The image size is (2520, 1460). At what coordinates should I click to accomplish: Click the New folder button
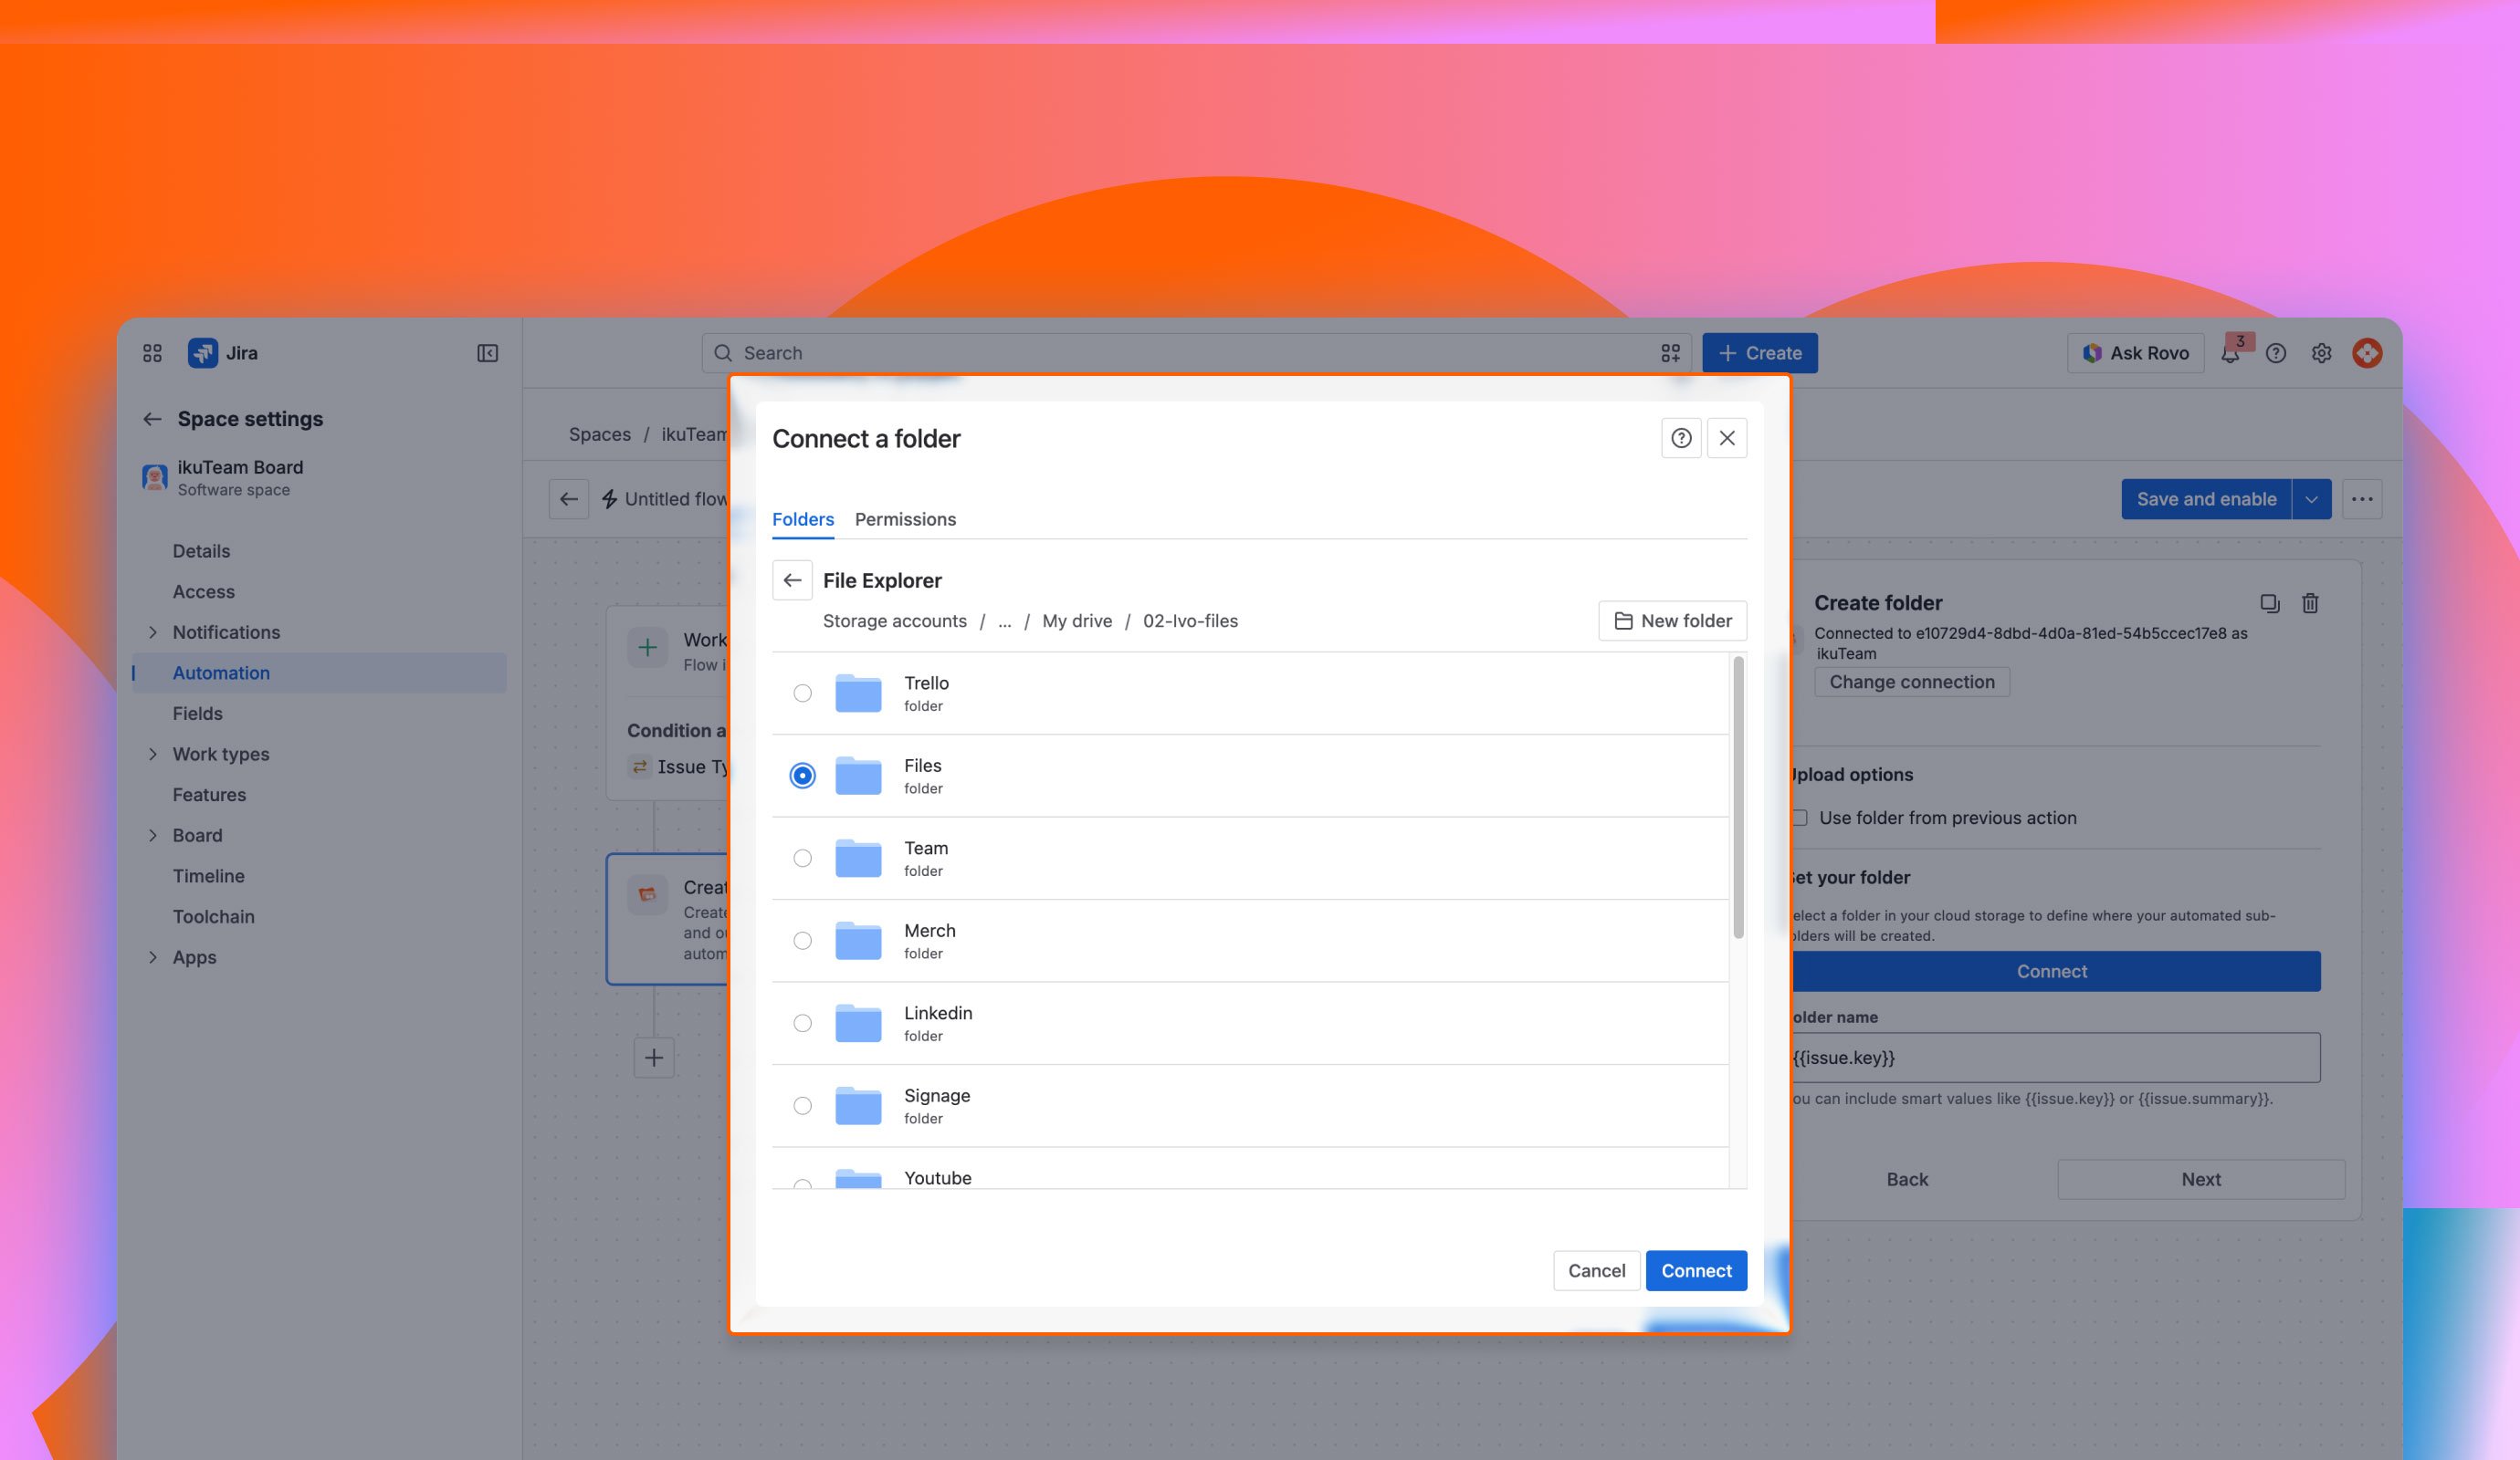click(1673, 620)
